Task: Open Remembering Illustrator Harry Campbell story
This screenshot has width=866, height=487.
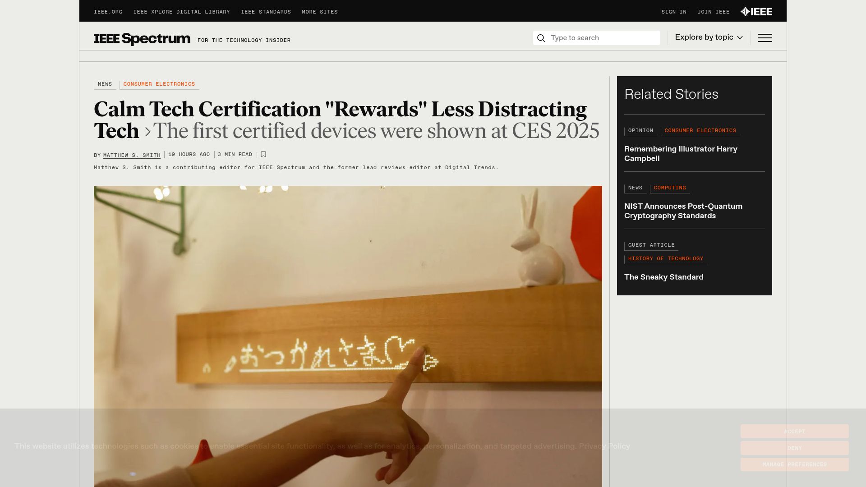Action: 681,154
